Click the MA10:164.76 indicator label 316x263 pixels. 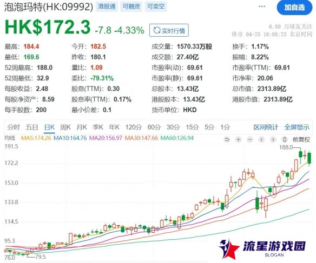[70, 138]
